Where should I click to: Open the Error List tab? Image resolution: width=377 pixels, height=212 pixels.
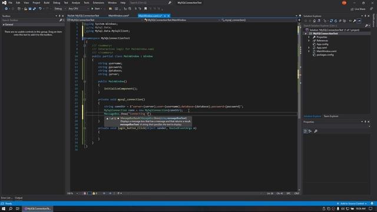[6, 198]
